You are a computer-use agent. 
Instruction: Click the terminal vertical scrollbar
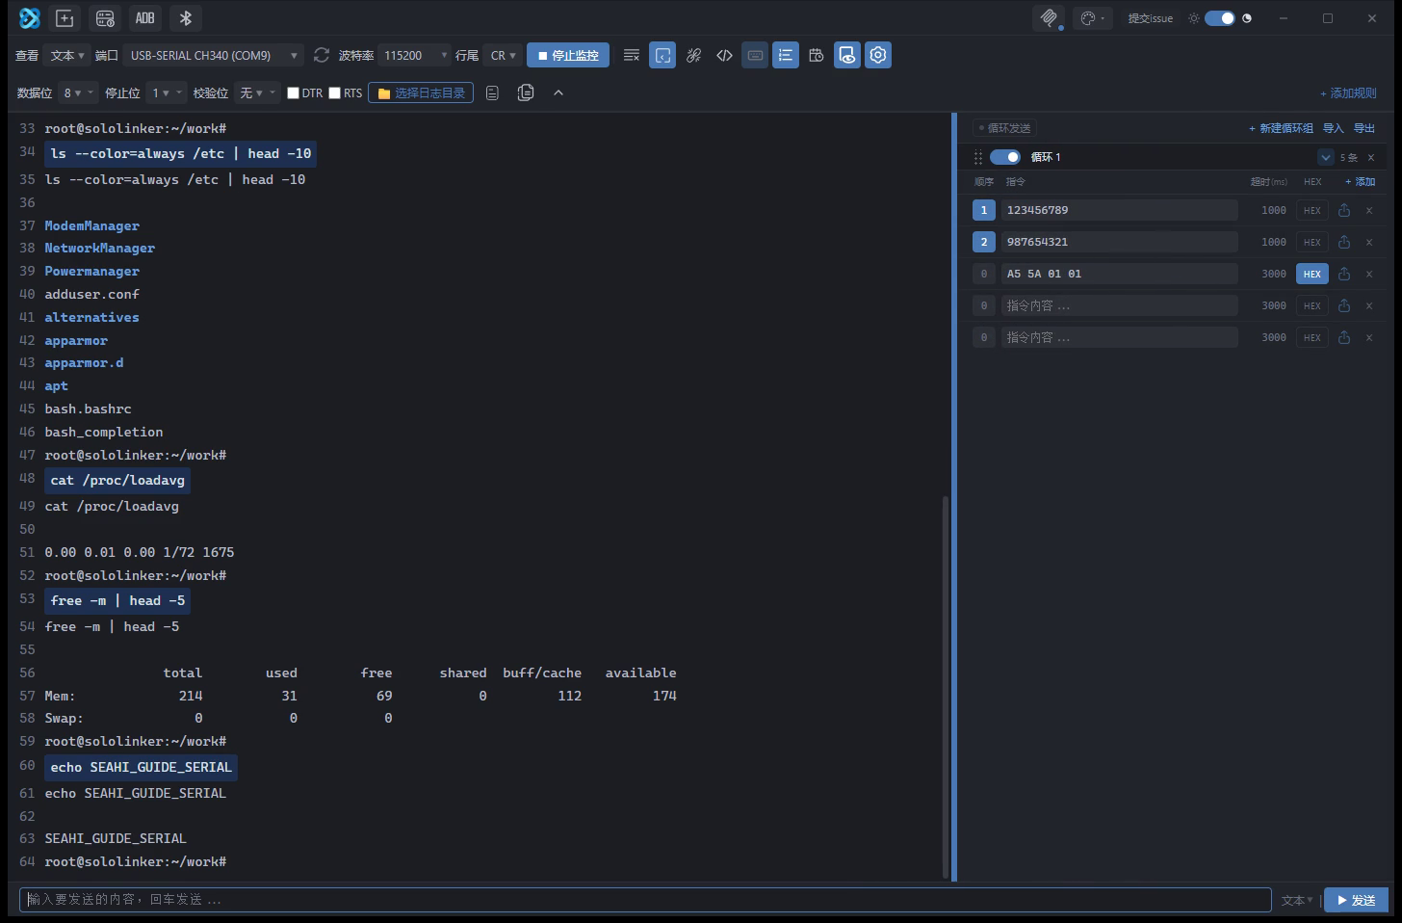[x=946, y=686]
